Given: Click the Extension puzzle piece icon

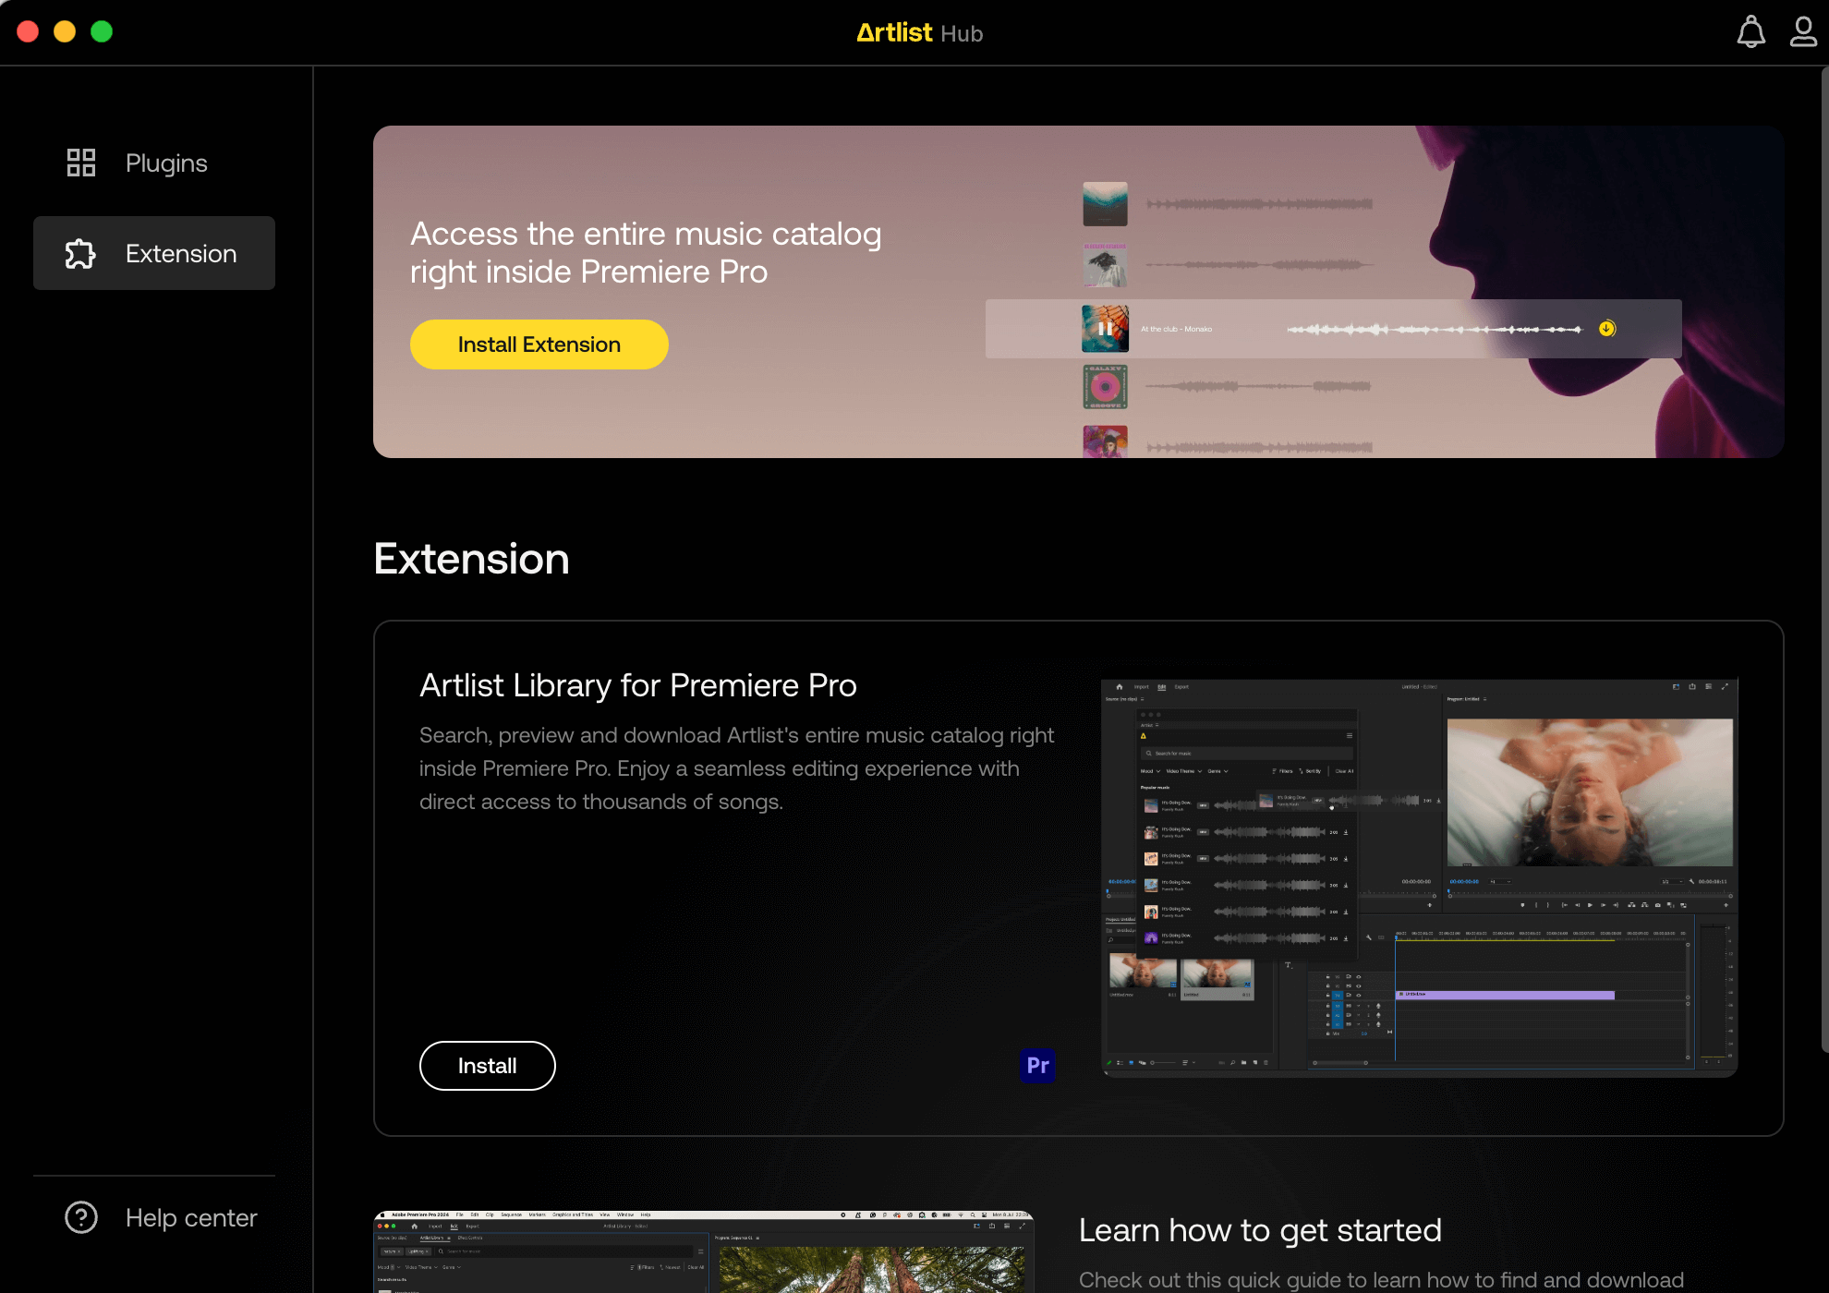Looking at the screenshot, I should [x=81, y=253].
